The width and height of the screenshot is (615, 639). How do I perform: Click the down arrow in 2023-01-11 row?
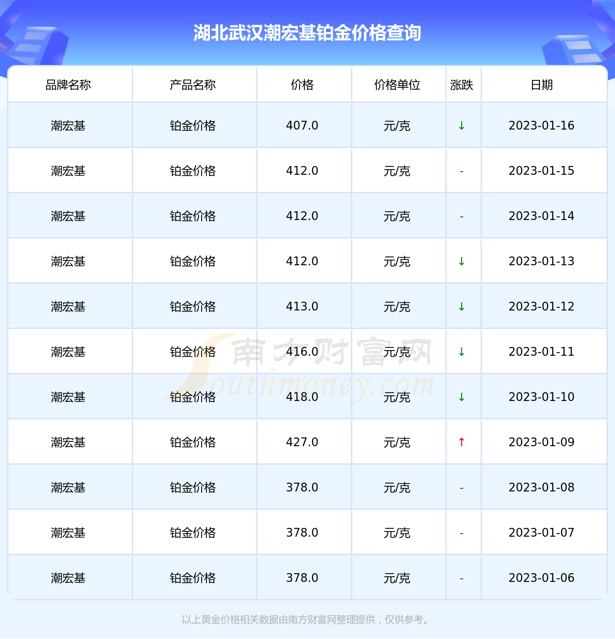pos(462,352)
